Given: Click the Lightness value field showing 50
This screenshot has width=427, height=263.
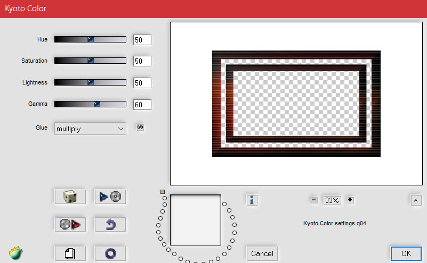Looking at the screenshot, I should 142,83.
